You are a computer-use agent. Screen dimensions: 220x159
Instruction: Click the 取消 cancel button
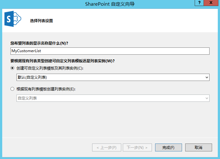198,147
